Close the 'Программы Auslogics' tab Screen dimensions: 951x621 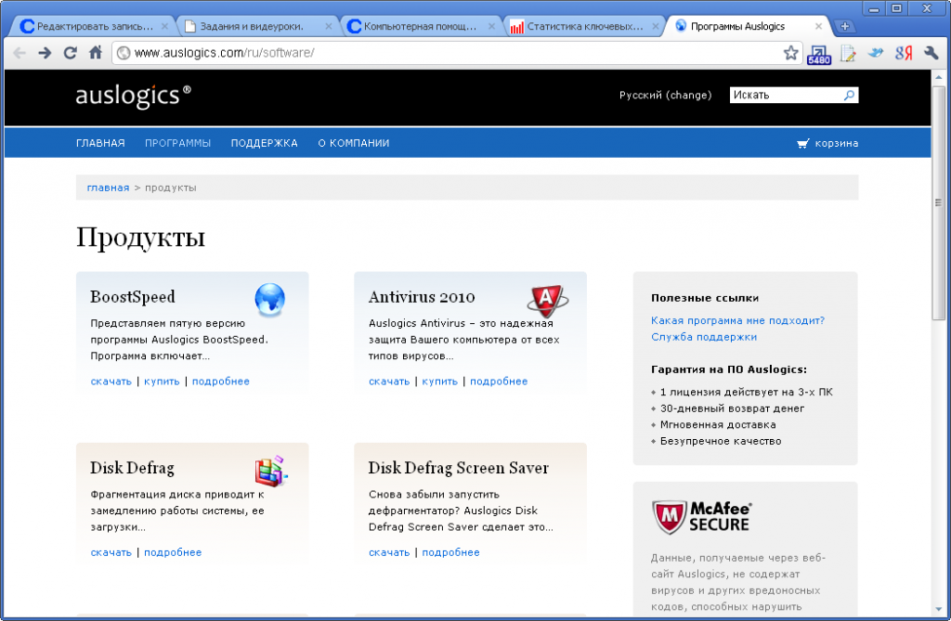point(819,27)
